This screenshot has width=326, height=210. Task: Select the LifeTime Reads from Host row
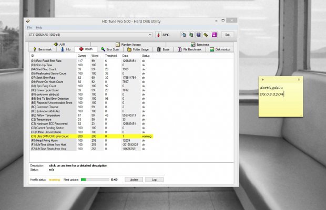coord(91,149)
